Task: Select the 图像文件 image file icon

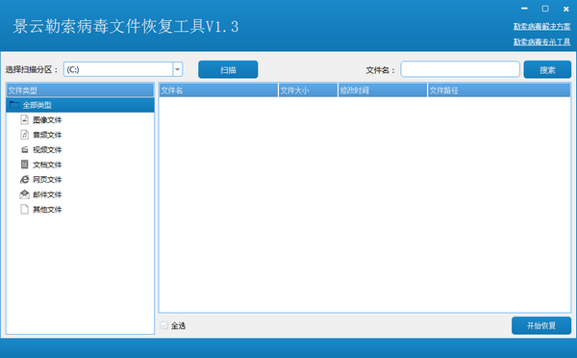Action: click(25, 119)
